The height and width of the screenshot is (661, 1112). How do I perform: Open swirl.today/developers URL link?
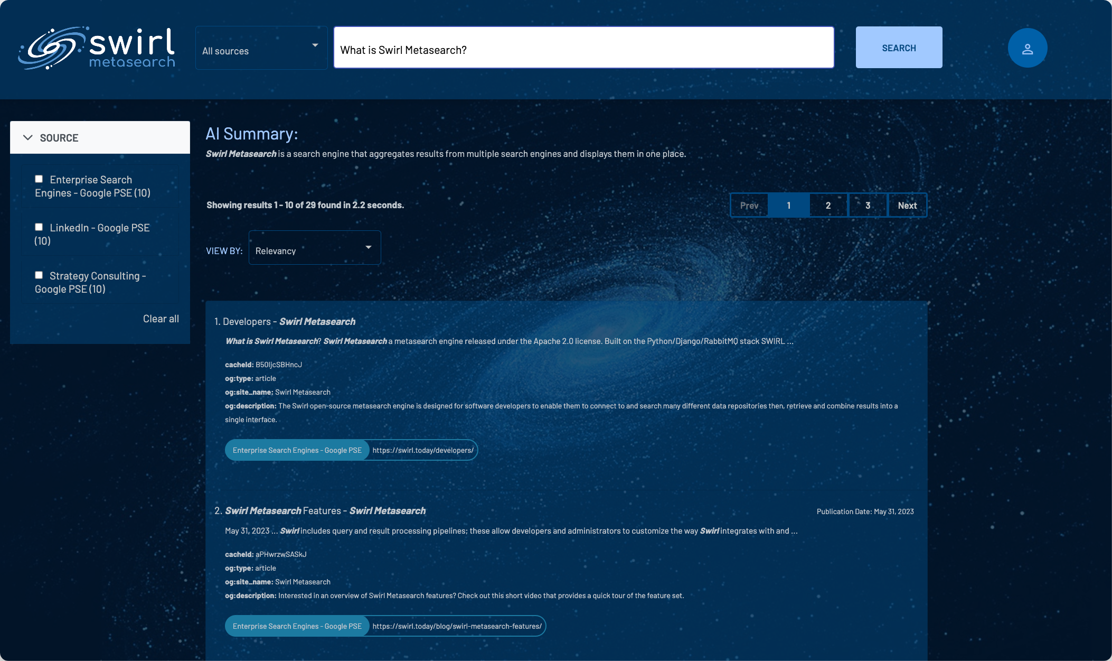coord(422,450)
